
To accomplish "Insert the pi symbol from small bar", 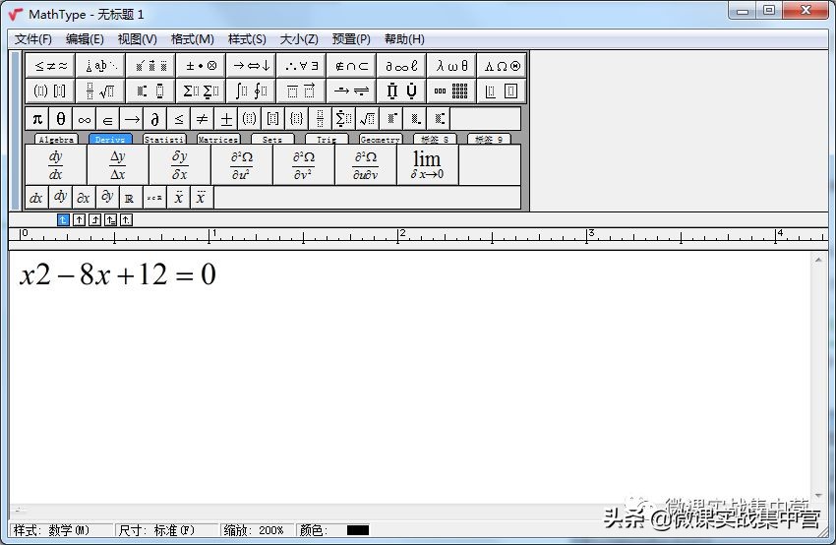I will point(37,119).
